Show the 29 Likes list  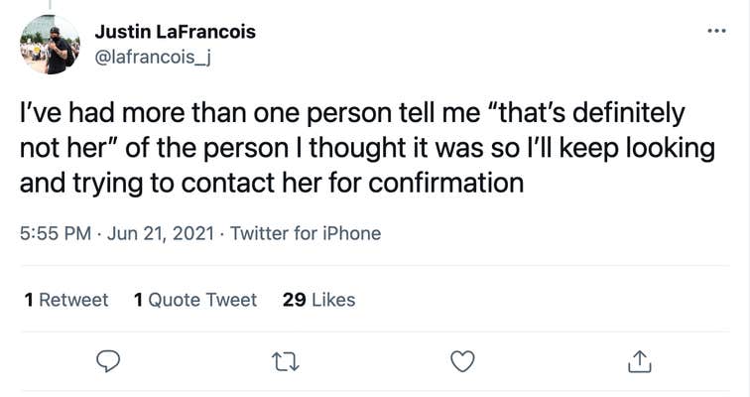[x=319, y=300]
